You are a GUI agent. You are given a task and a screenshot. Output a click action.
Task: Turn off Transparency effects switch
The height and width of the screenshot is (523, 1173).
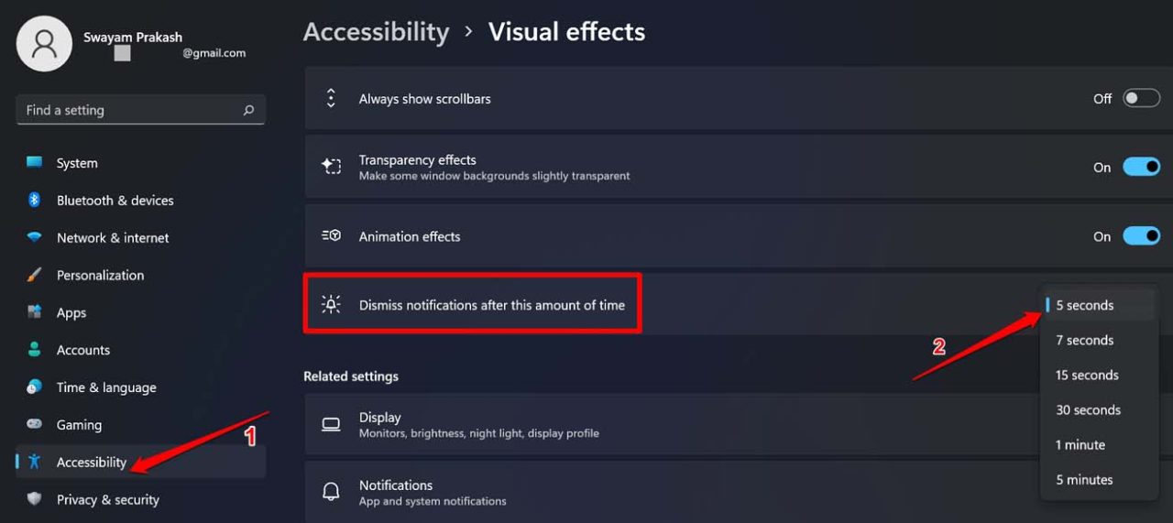(x=1142, y=167)
